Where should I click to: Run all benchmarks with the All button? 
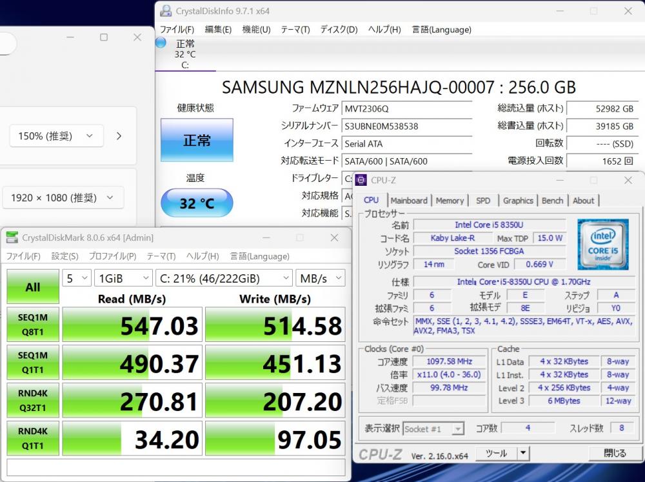[33, 287]
